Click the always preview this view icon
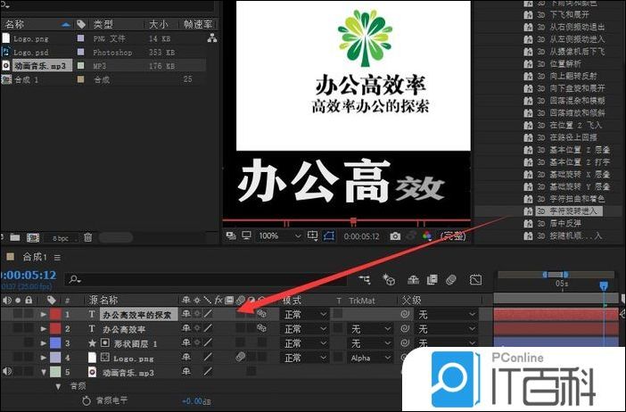This screenshot has width=626, height=412. pyautogui.click(x=231, y=235)
